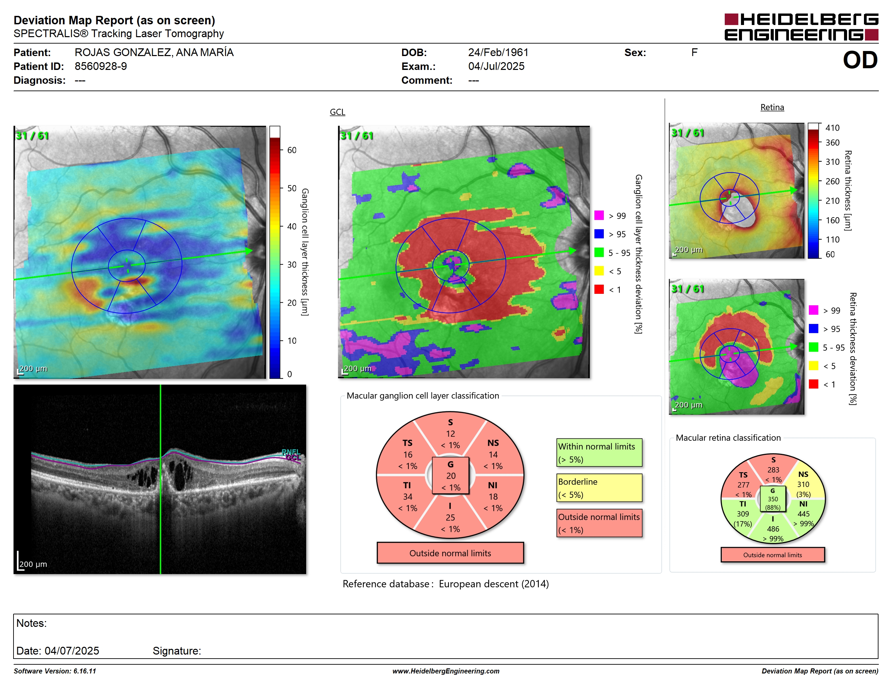Click the retina sector I value 486
Image resolution: width=892 pixels, height=689 pixels.
pyautogui.click(x=773, y=529)
